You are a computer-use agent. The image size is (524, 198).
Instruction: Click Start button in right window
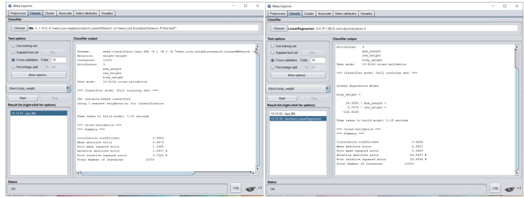282,98
